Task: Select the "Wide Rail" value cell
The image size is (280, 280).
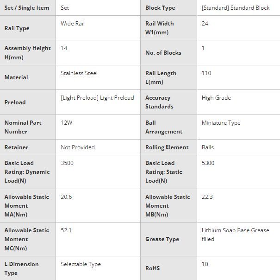Action: click(x=73, y=23)
